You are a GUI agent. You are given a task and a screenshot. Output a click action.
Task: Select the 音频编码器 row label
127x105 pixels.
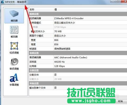click(x=35, y=58)
